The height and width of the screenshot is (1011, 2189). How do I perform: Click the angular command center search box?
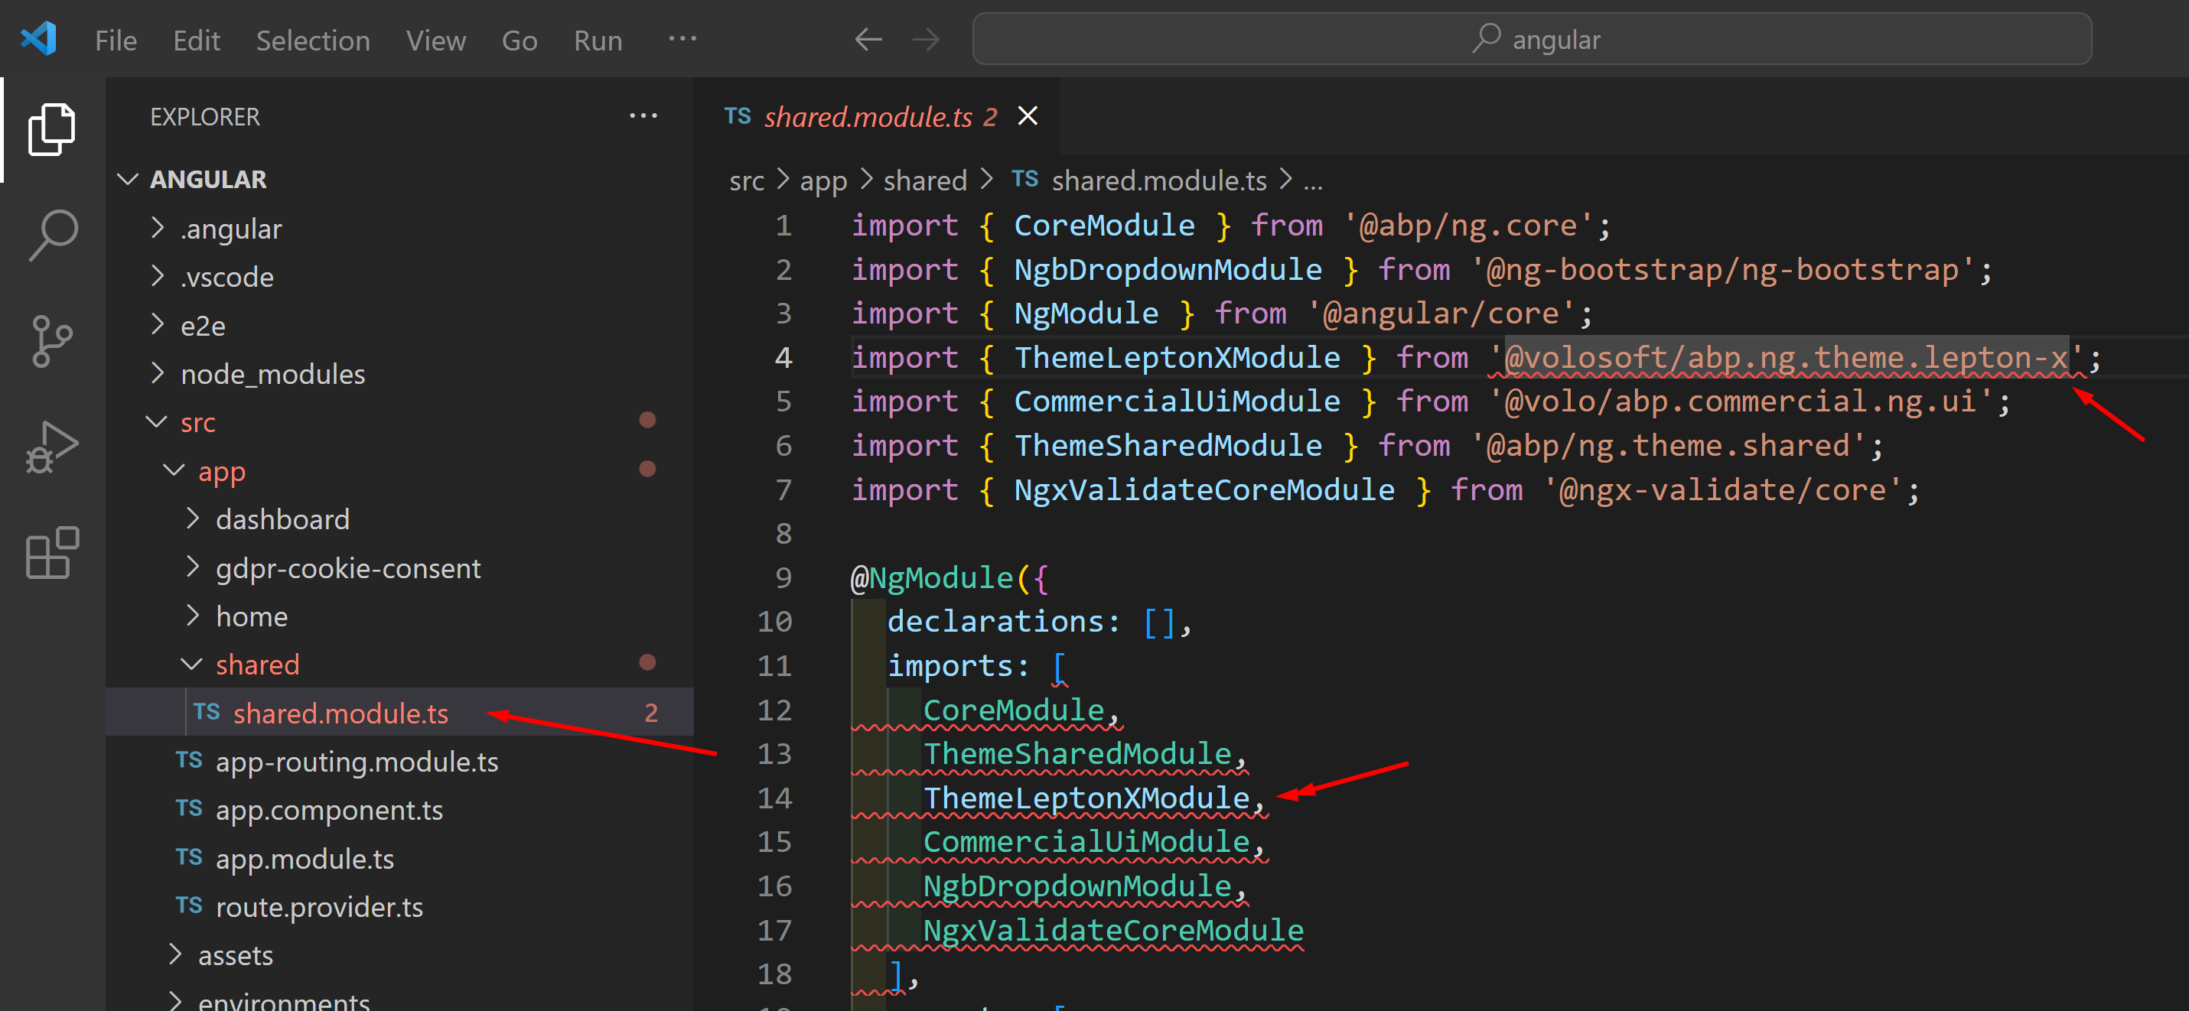click(x=1531, y=40)
